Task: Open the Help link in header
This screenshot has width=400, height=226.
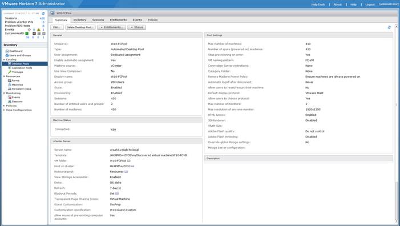Action: (353, 5)
